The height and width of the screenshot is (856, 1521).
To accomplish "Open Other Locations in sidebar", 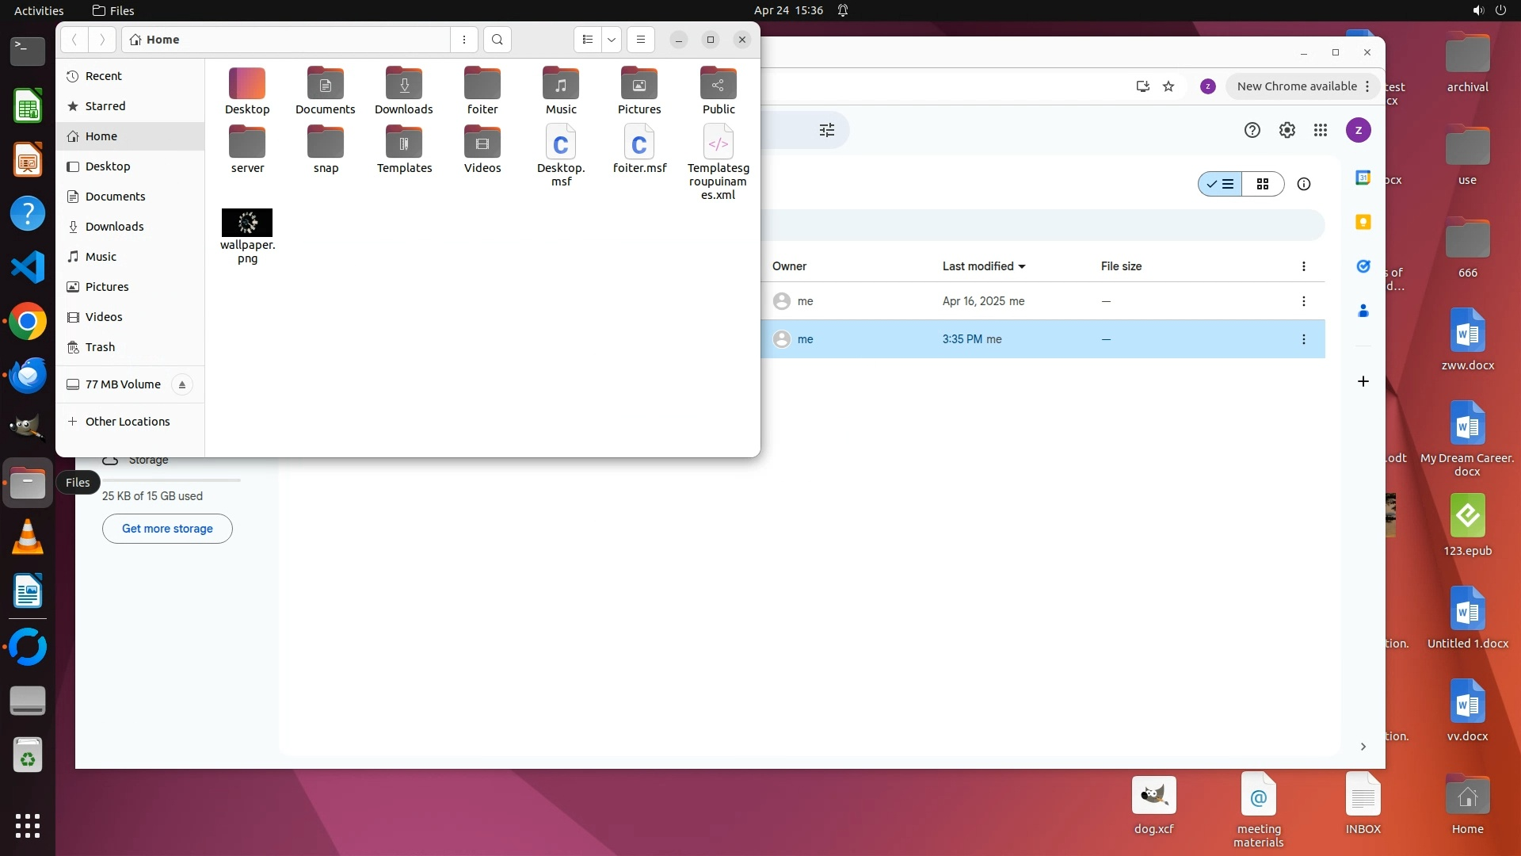I will [x=127, y=422].
